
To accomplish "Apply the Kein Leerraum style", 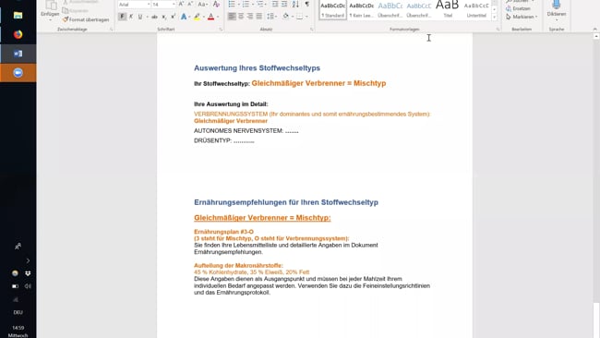I will coord(362,10).
